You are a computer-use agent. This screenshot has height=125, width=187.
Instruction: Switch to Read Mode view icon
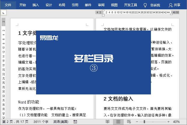point(107,122)
